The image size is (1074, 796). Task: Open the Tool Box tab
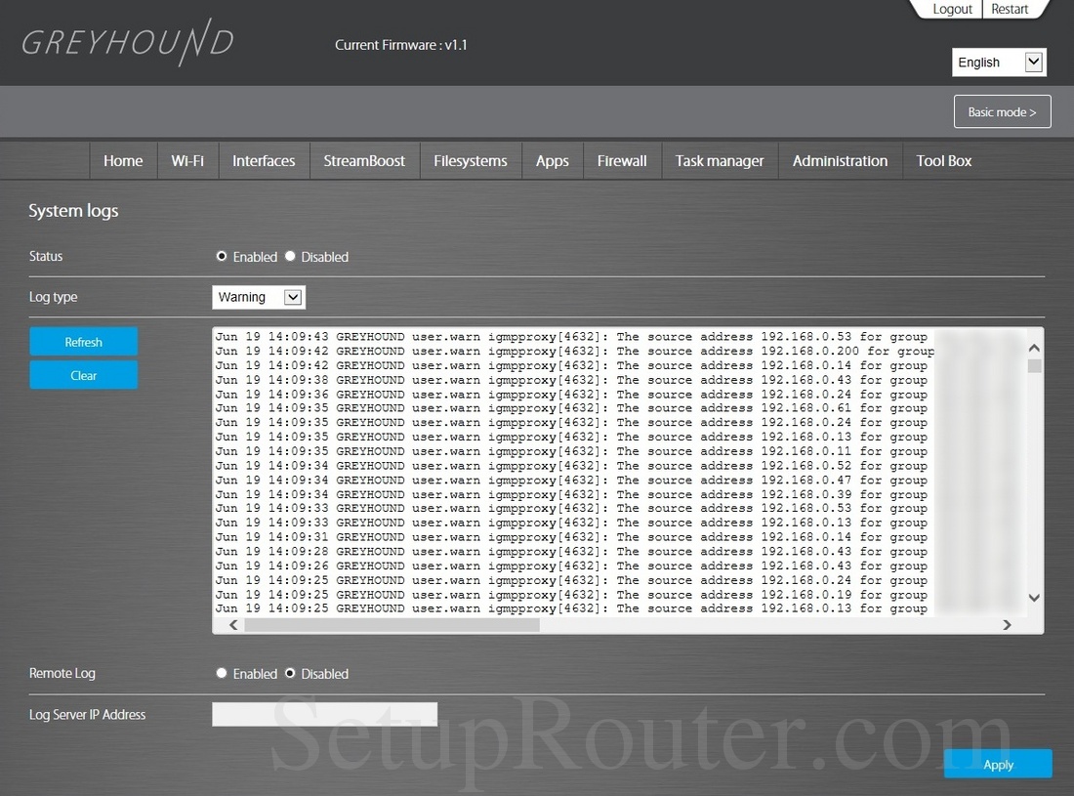click(943, 160)
